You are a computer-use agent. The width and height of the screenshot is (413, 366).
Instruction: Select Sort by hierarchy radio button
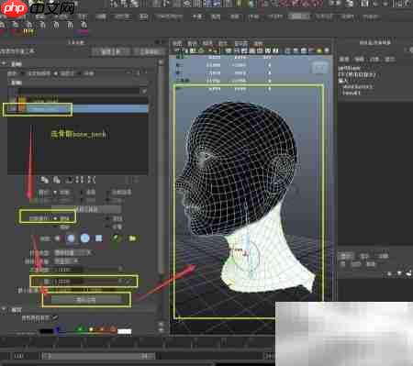point(56,73)
